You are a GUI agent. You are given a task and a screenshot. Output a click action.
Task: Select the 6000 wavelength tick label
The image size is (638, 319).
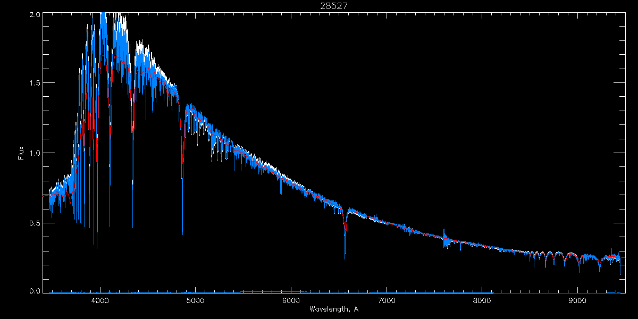[x=291, y=300]
